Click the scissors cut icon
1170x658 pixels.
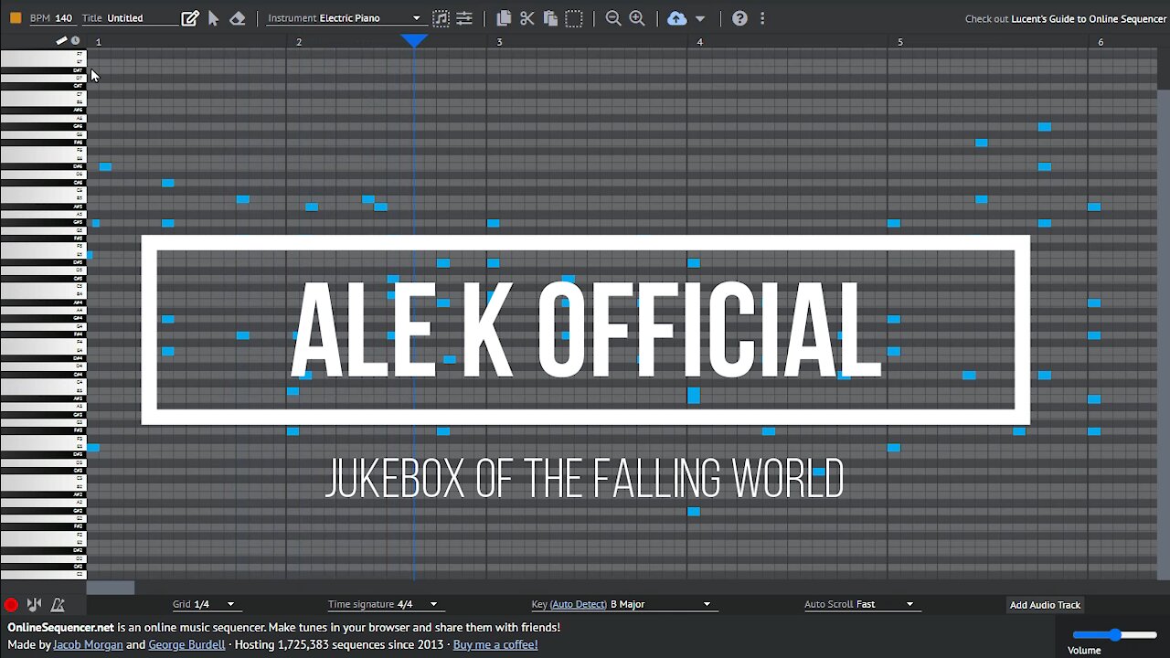527,18
